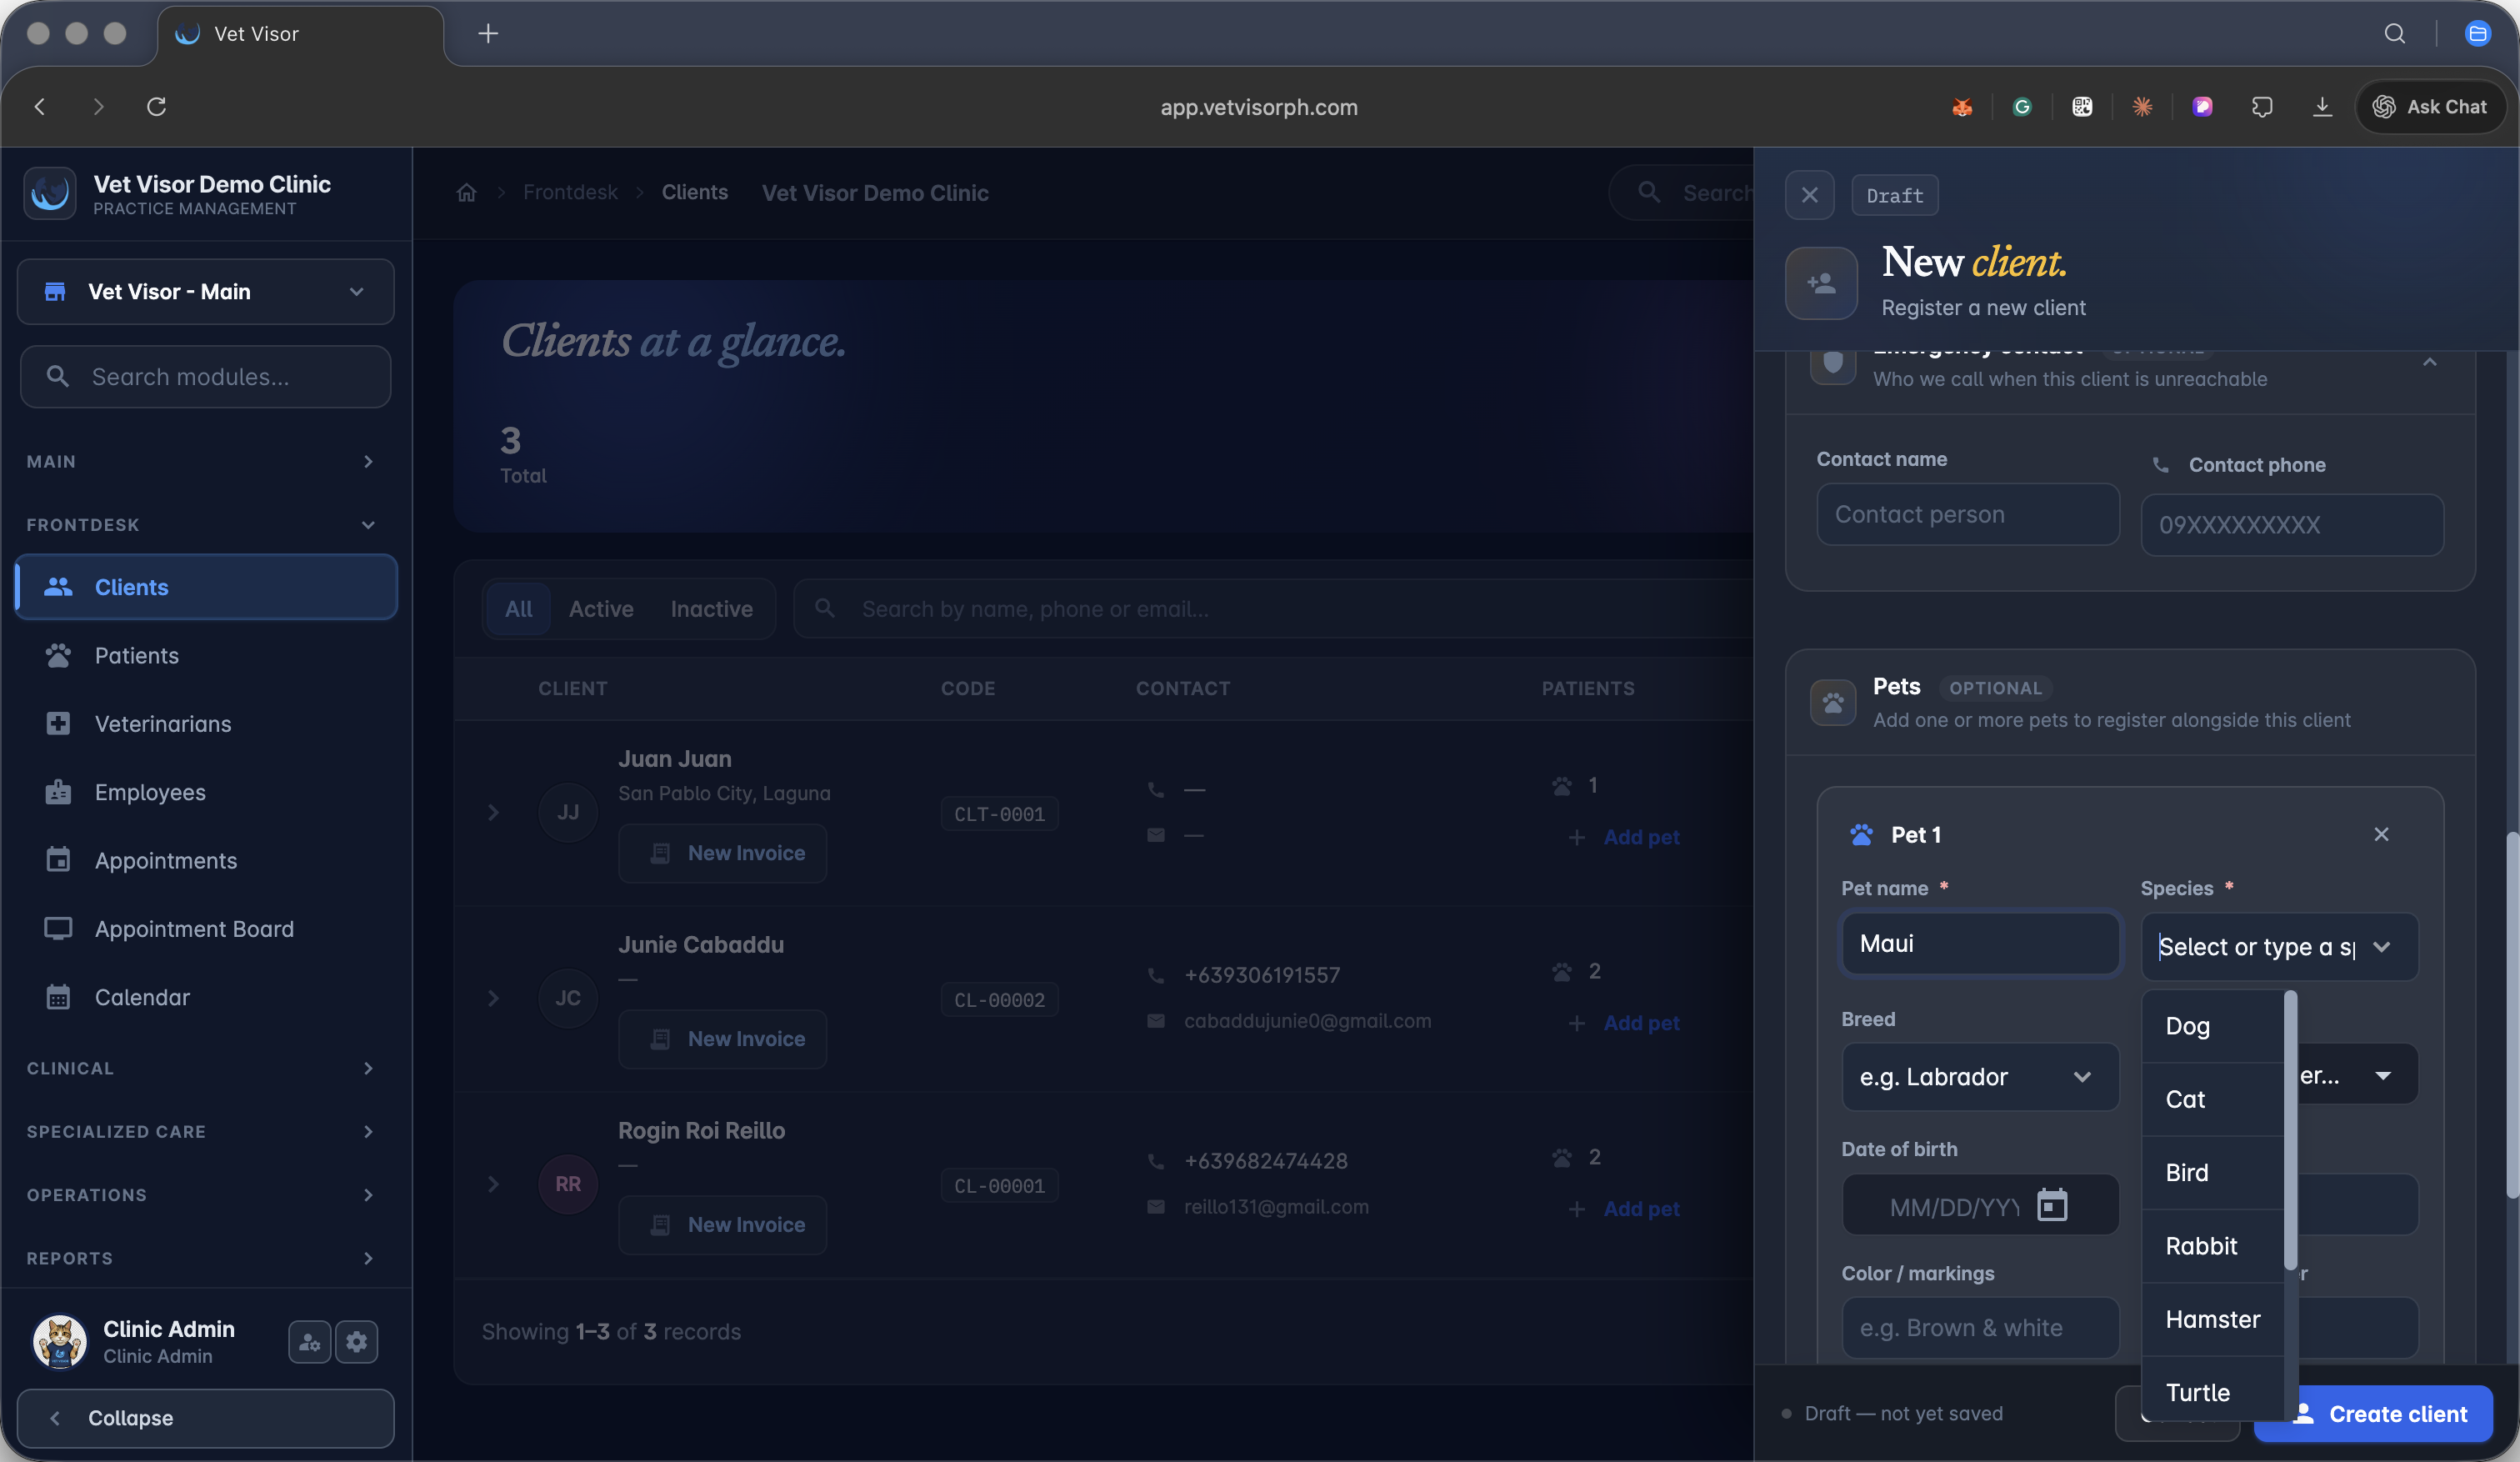Expand the Juan Juan client row
Screen dimensions: 2520x1462
click(x=493, y=813)
